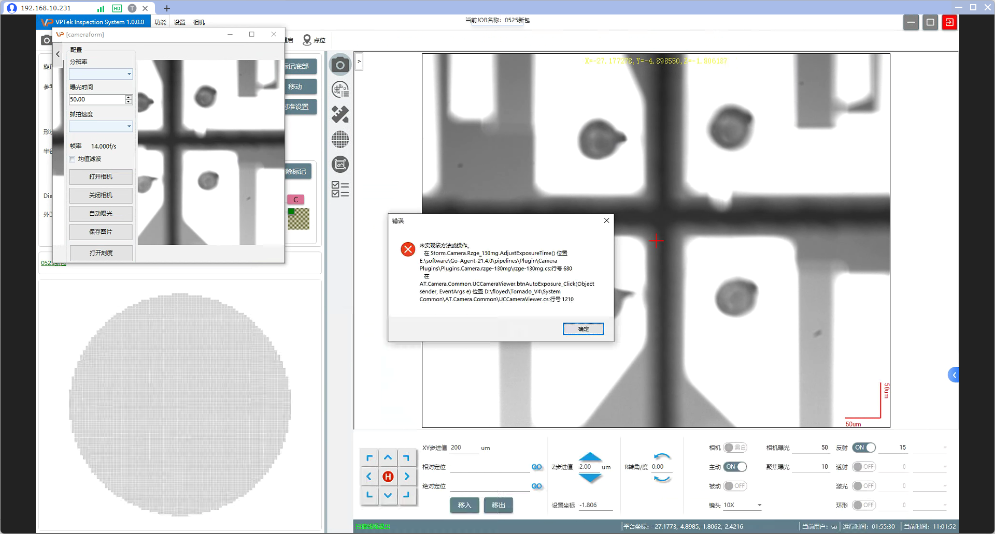Open the wafer map list tool icon
The width and height of the screenshot is (995, 534).
pyautogui.click(x=340, y=90)
